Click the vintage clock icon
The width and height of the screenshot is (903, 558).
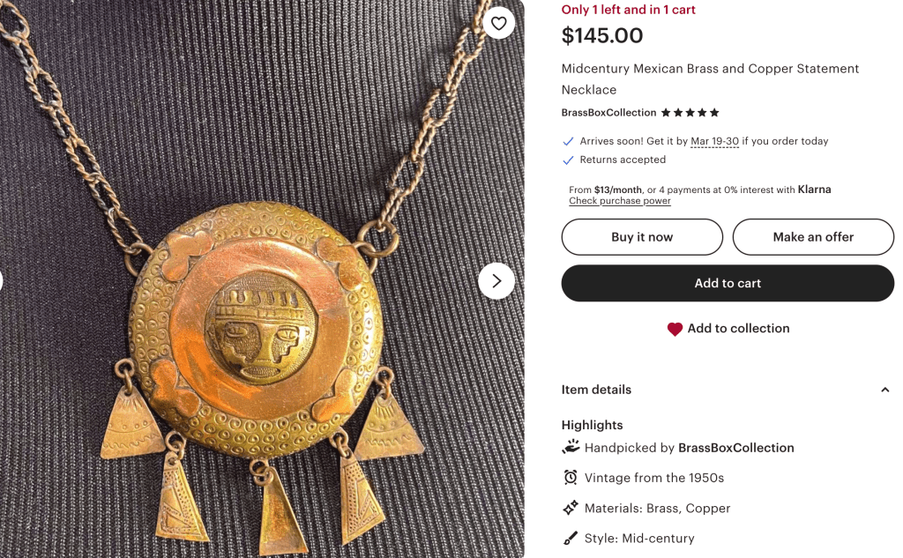tap(571, 478)
